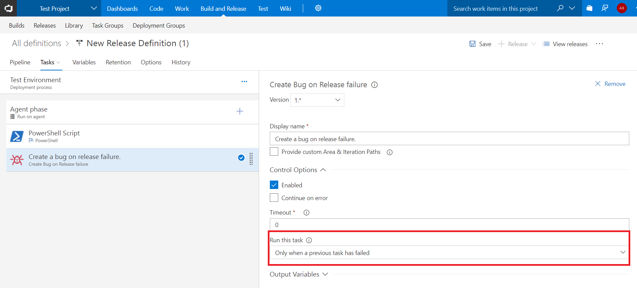Go to the Builds page
Screen dimensions: 637x288
[17, 26]
